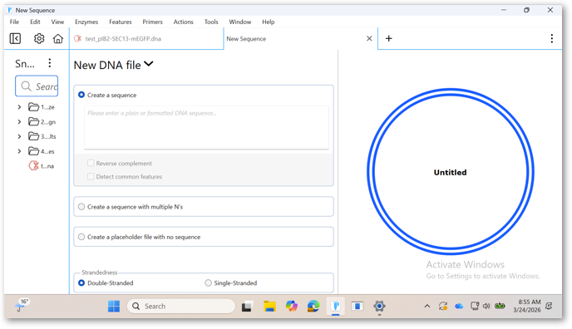Open the notifications bell on taskbar

(x=549, y=306)
